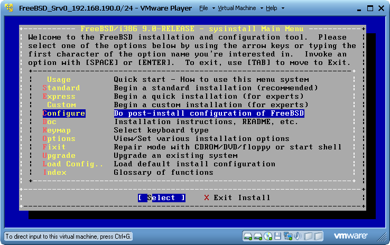Screen dimensions: 390x245
Task: Click 'Installation instructions, README, etc.' text
Action: pos(206,122)
